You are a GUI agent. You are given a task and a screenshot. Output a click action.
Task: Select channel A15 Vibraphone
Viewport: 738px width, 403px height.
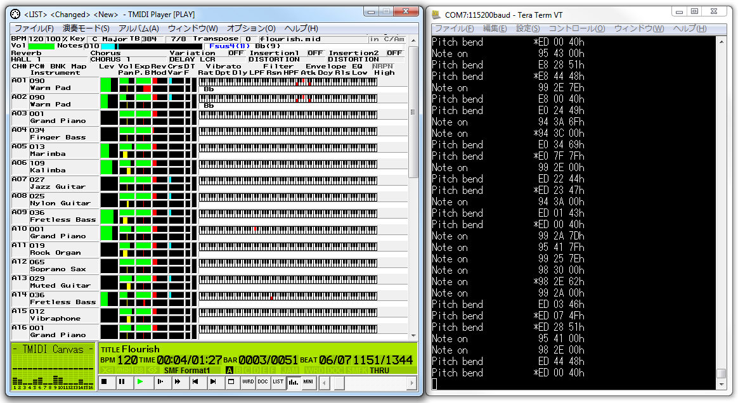coord(55,314)
